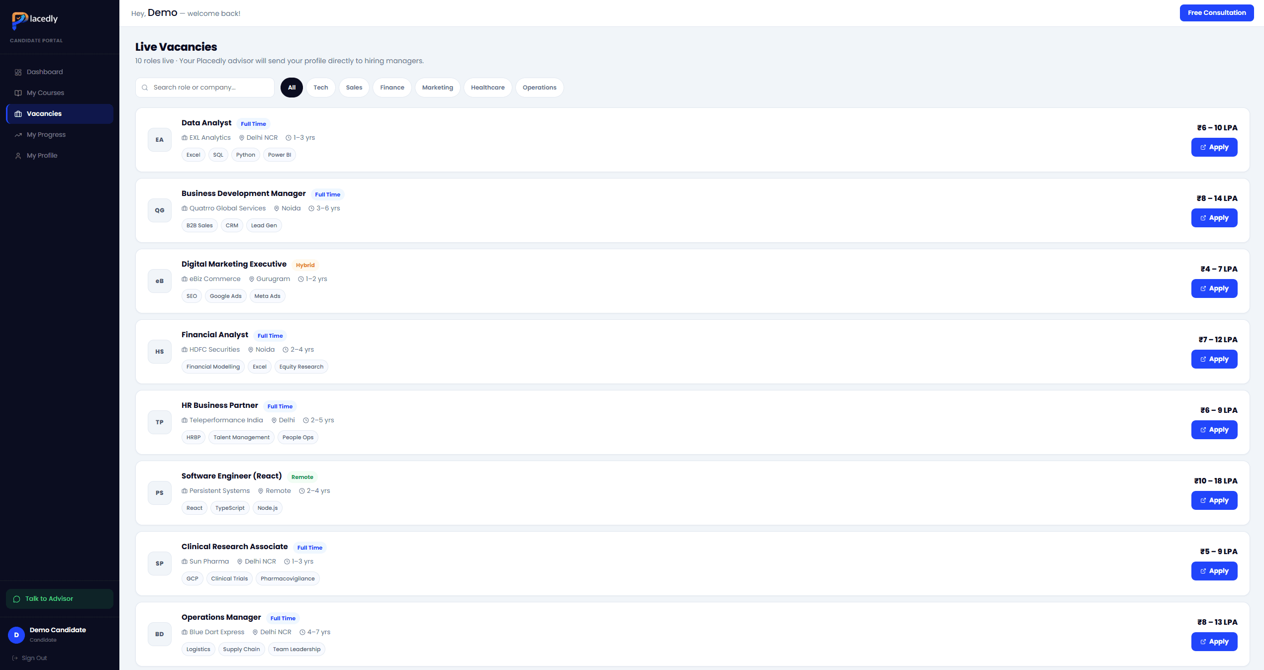The width and height of the screenshot is (1264, 670).
Task: Open My Courses in sidebar
Action: coord(60,93)
